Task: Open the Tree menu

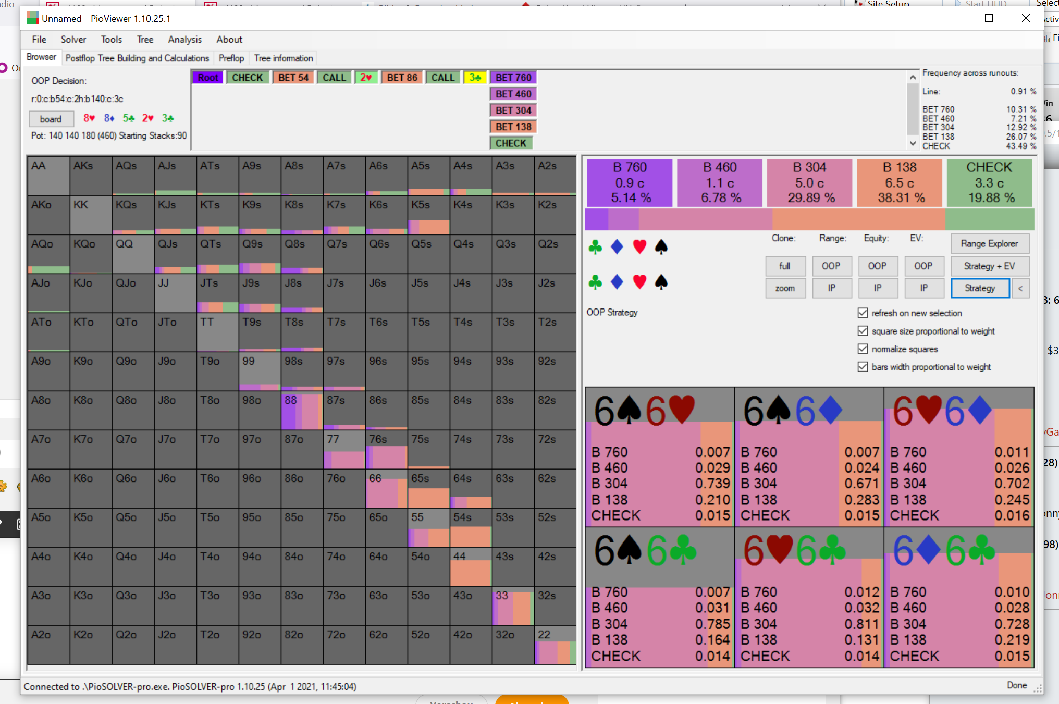Action: click(x=145, y=40)
